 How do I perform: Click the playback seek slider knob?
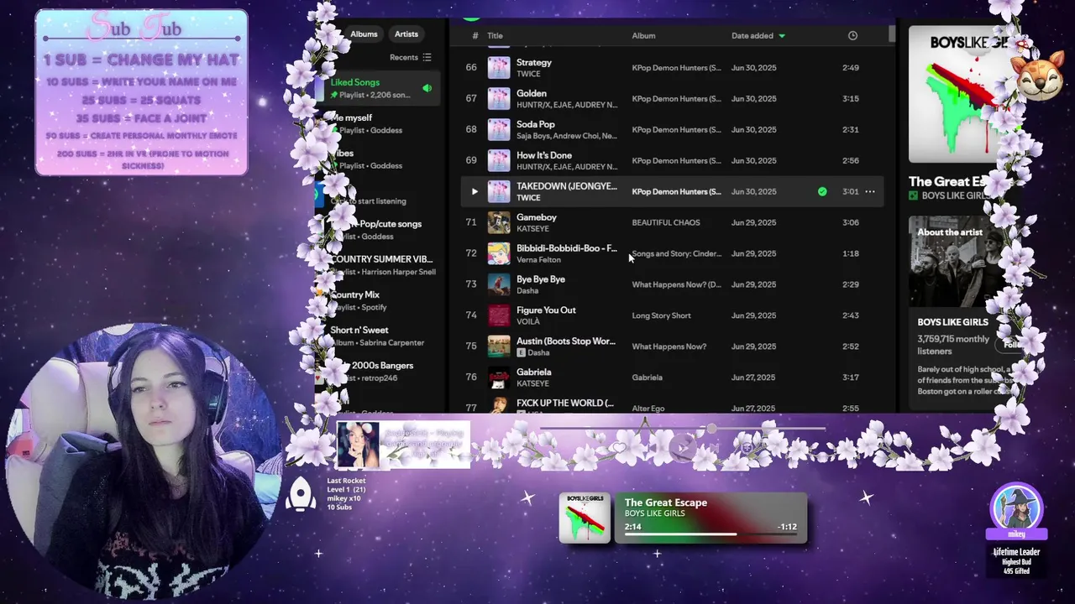[x=712, y=429]
